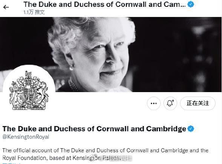Click the verified badge in the top header
This screenshot has height=164, width=222.
(x=191, y=4)
